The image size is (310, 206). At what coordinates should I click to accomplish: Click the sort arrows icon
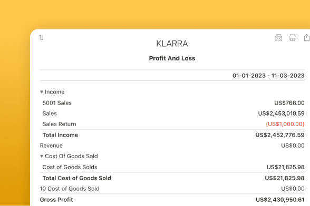pos(41,37)
